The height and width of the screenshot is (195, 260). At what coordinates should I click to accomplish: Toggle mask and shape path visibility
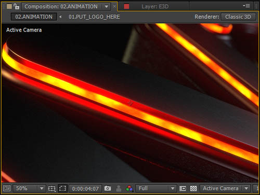(62, 188)
